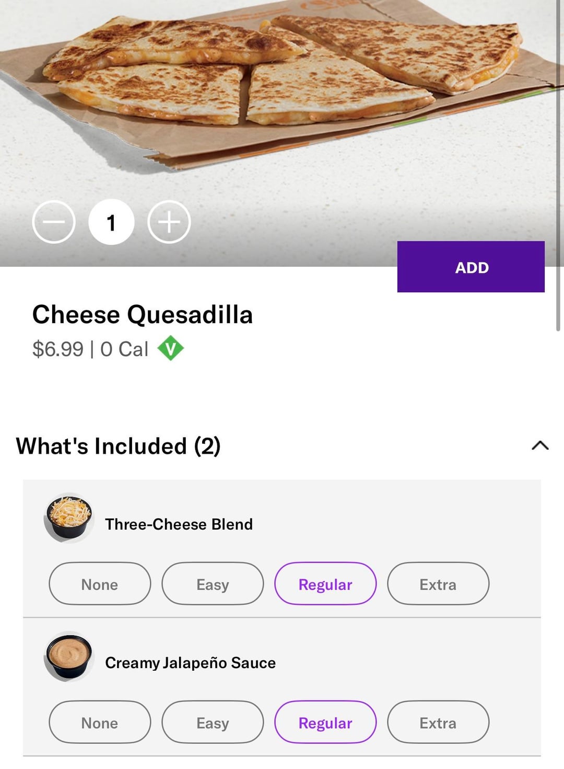This screenshot has height=769, width=564.
Task: Tap the Three-Cheese Blend ingredient image
Action: (69, 518)
